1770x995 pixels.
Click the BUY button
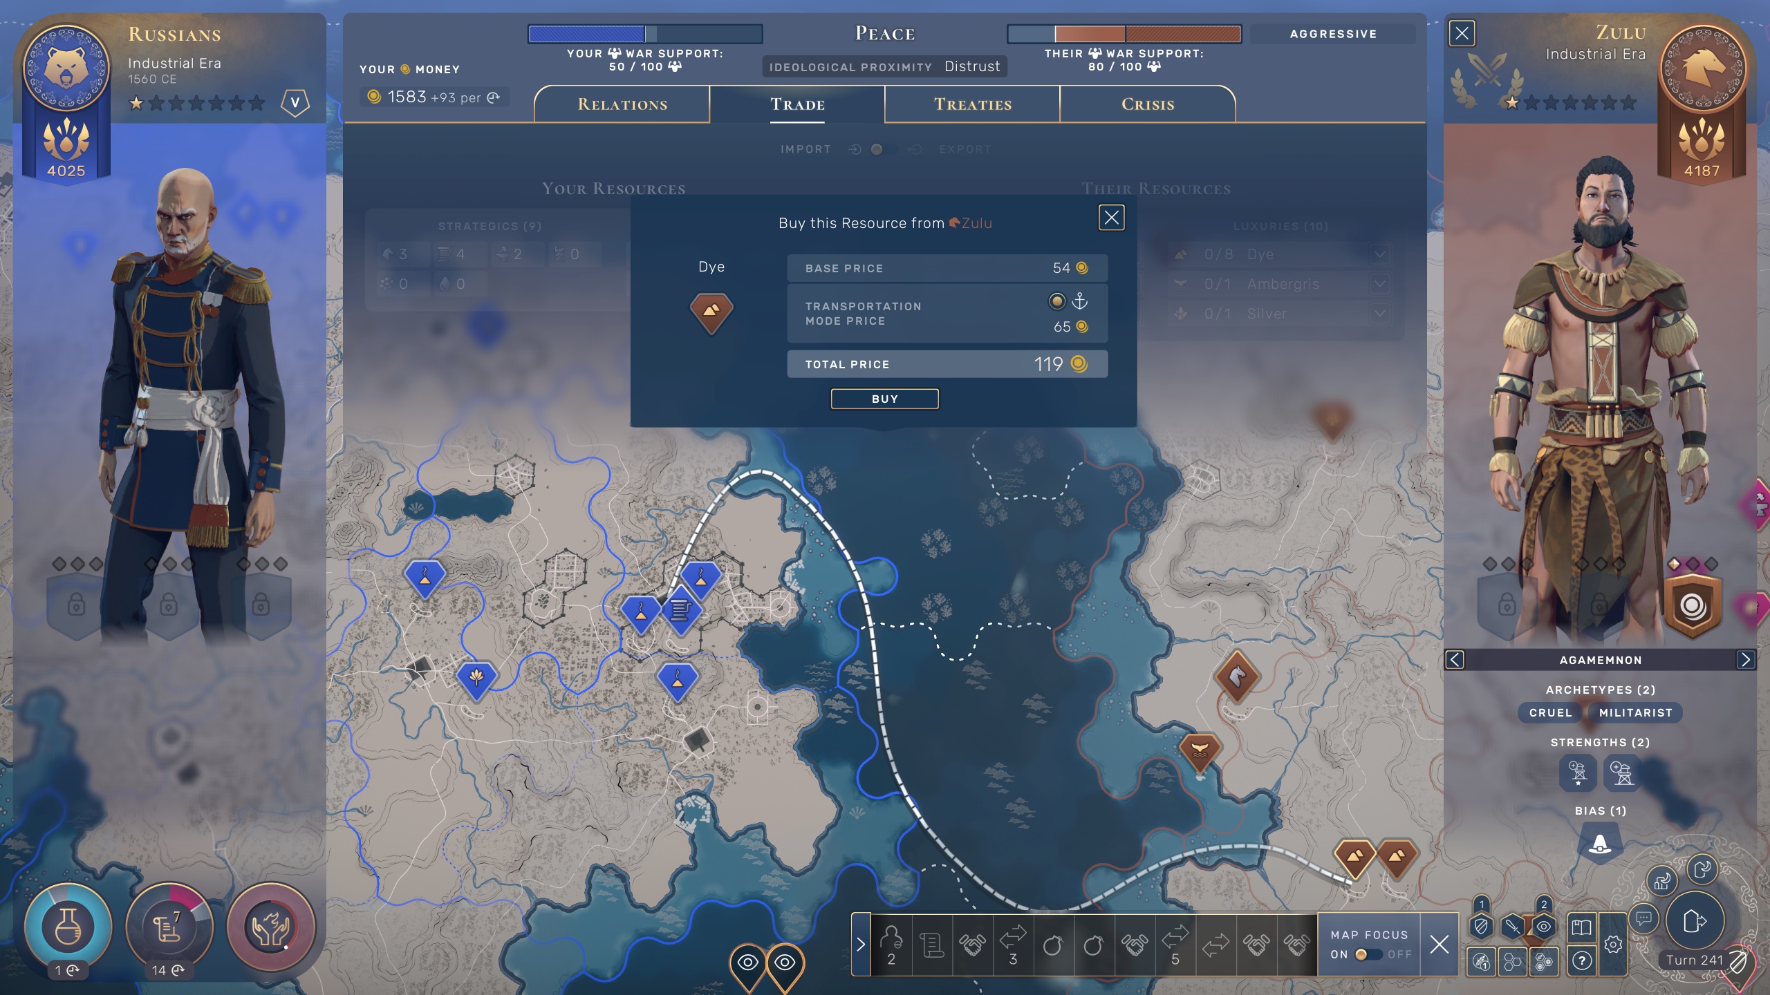click(884, 399)
